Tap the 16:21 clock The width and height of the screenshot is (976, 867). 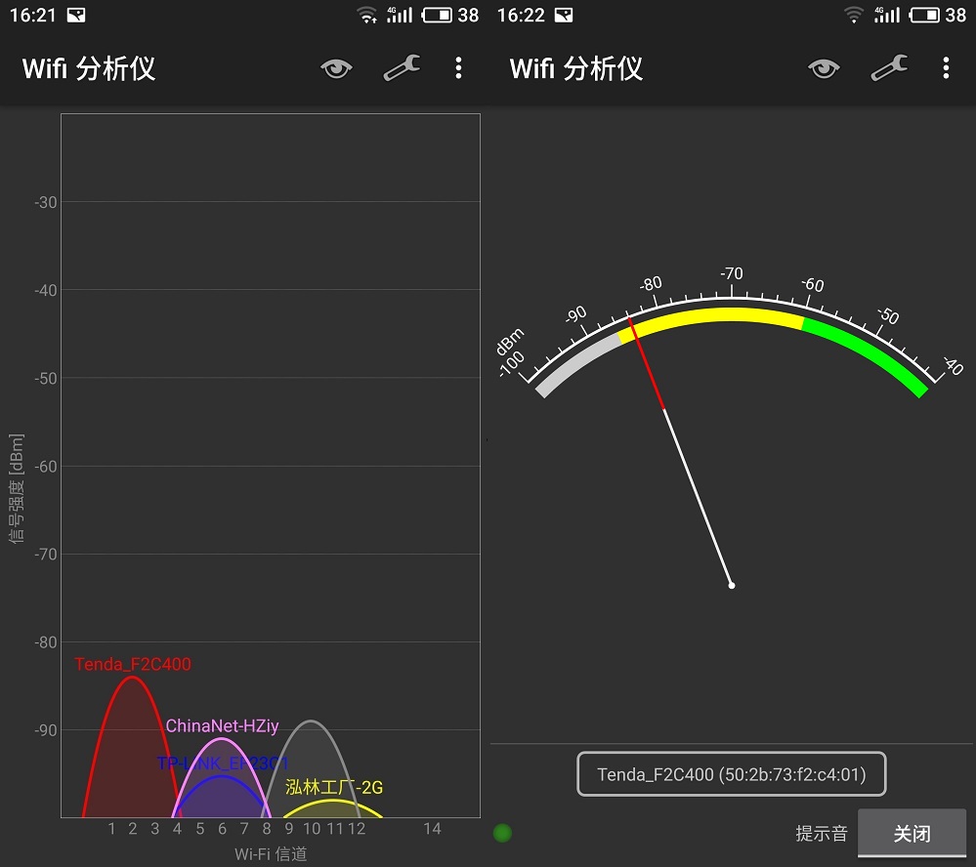point(32,15)
